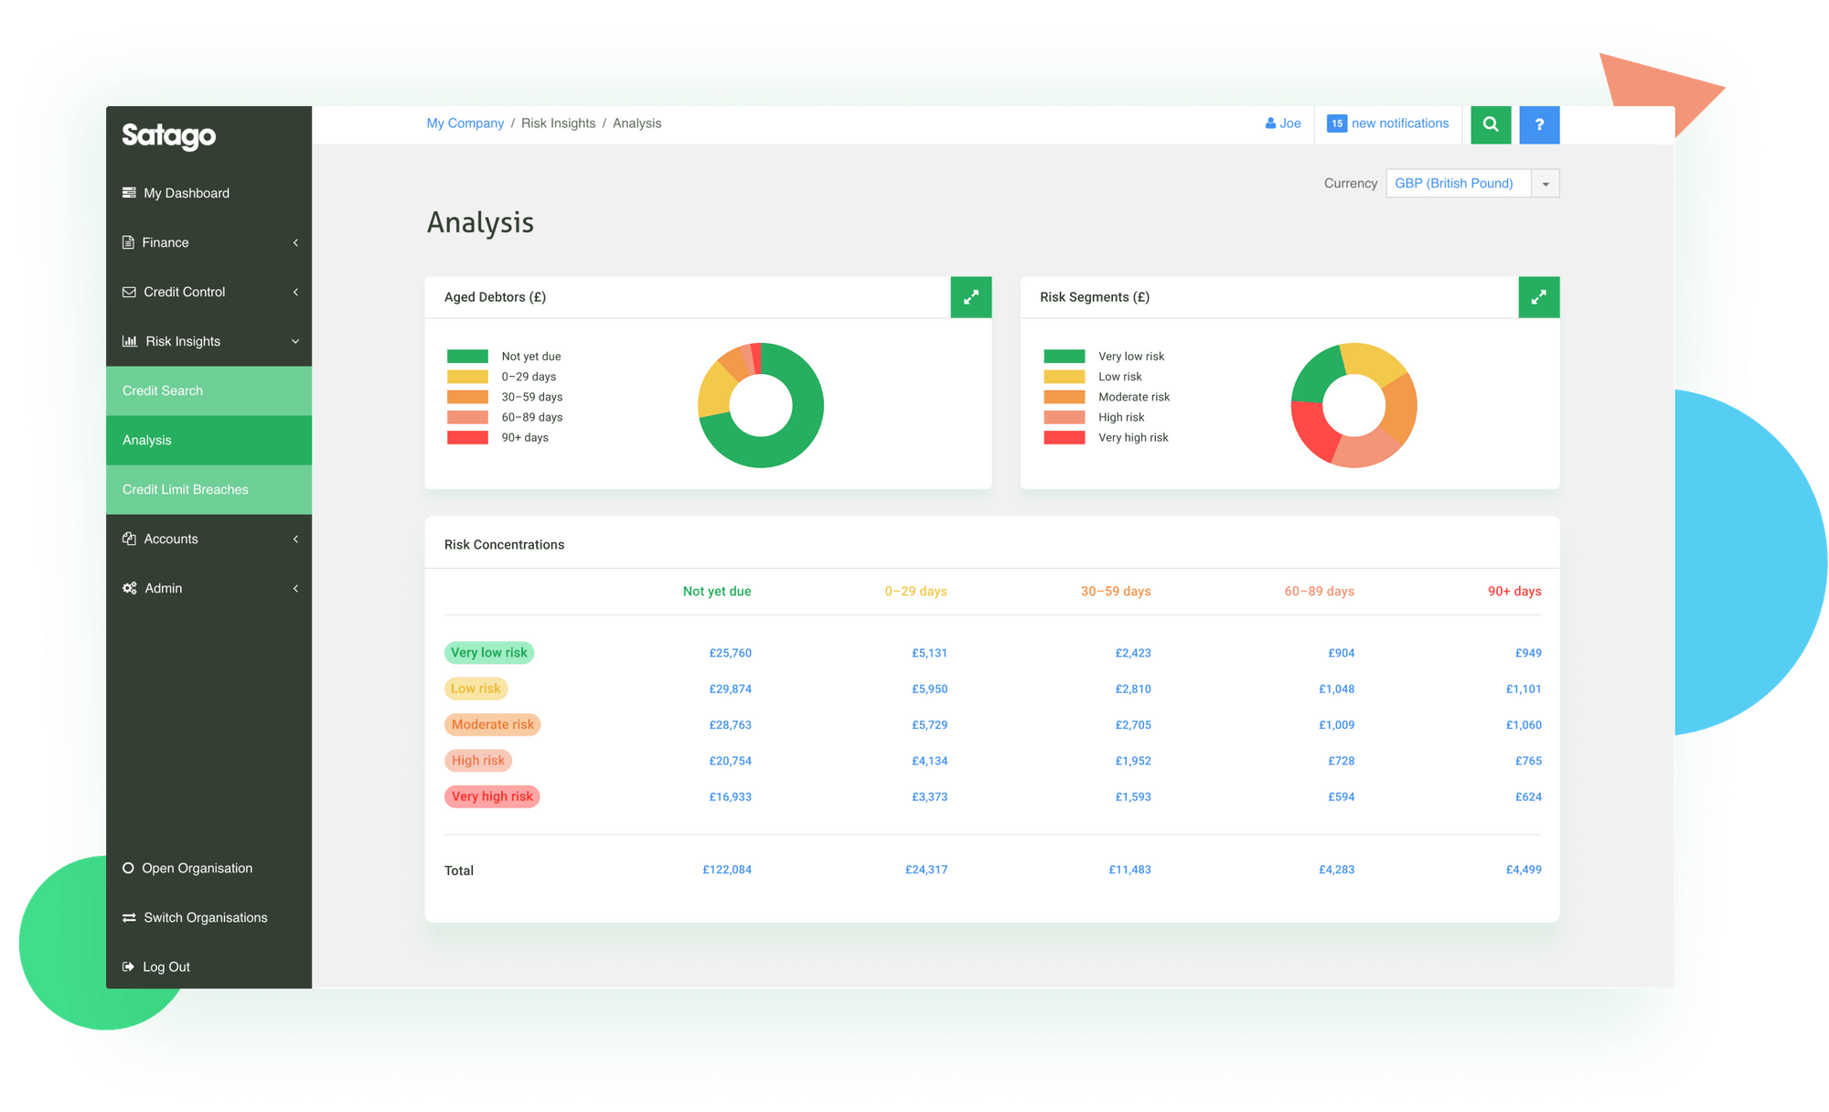Open the Credit Search submenu item
1829x1112 pixels.
[209, 390]
